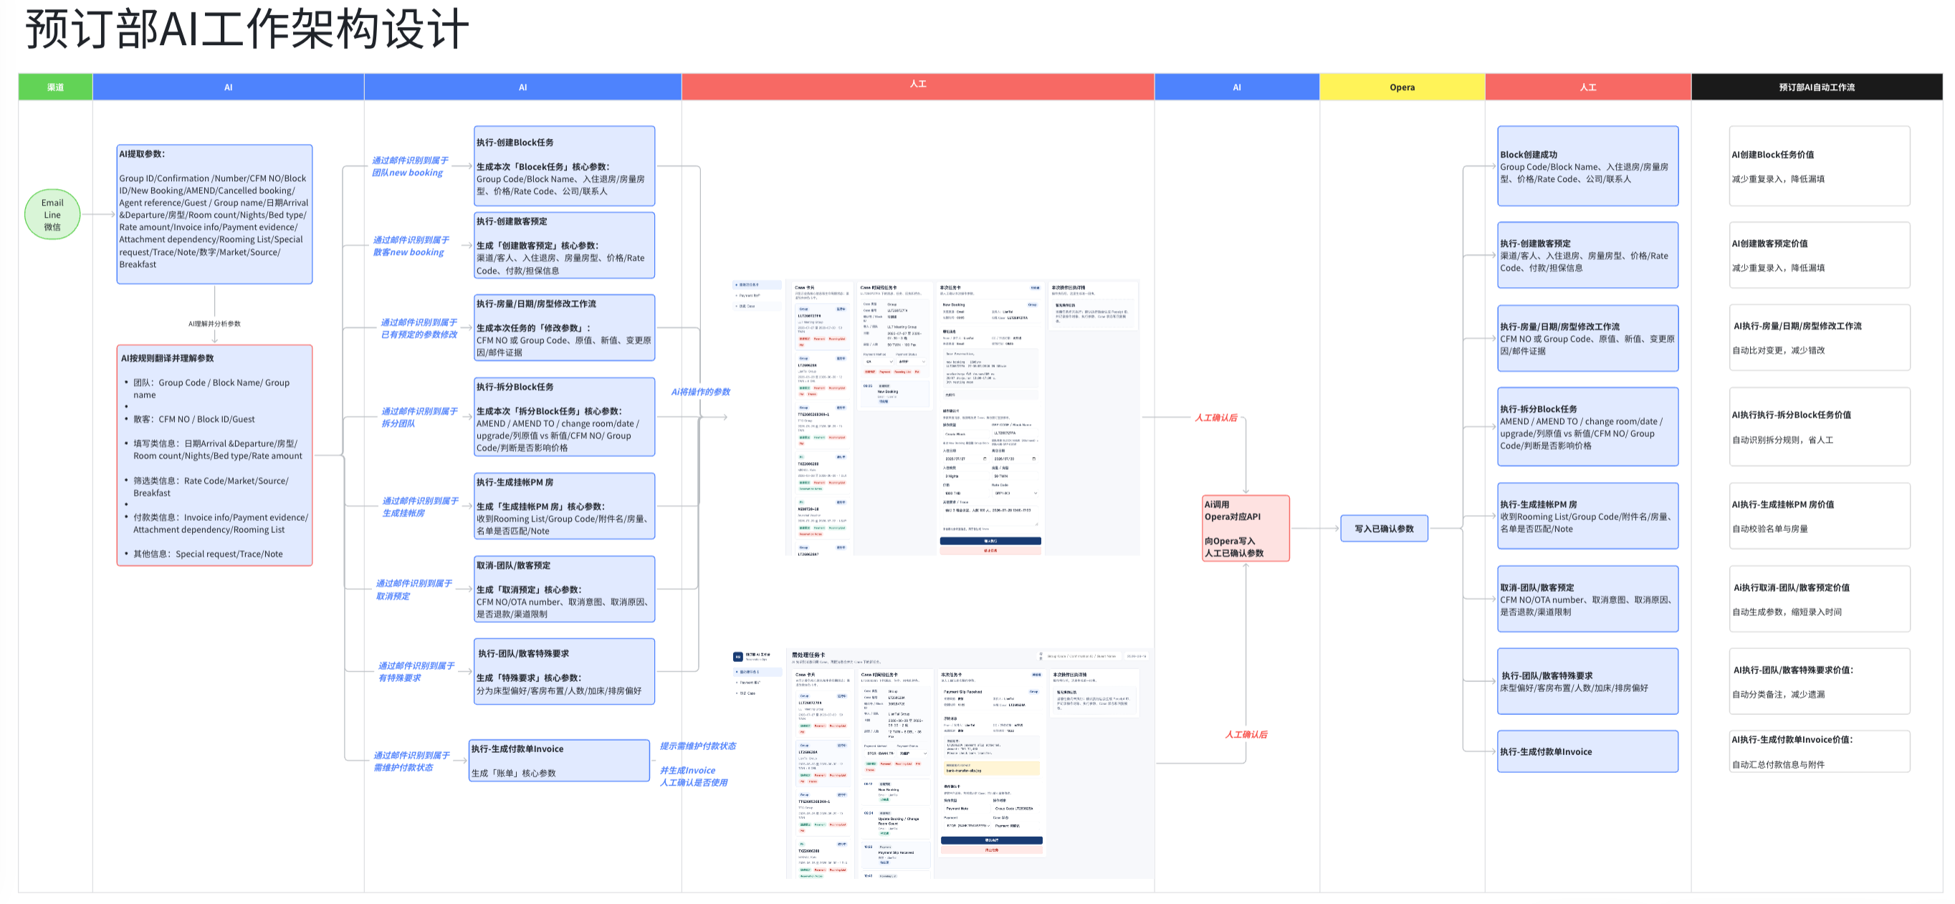Select the red AI按规则翻译并理解参数 box
Screen dimensions: 1955x904
click(215, 456)
